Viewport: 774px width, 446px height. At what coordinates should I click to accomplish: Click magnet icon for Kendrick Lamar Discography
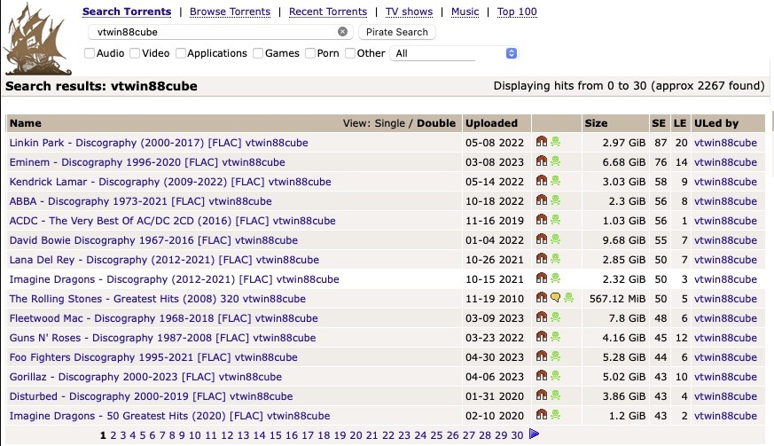(542, 181)
